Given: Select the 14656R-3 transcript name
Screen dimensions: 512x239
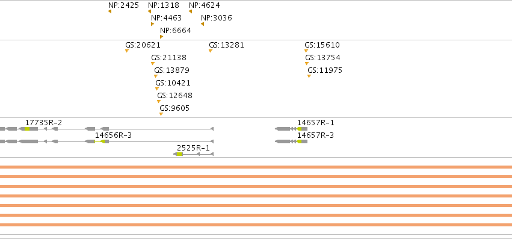Looking at the screenshot, I should pos(113,135).
